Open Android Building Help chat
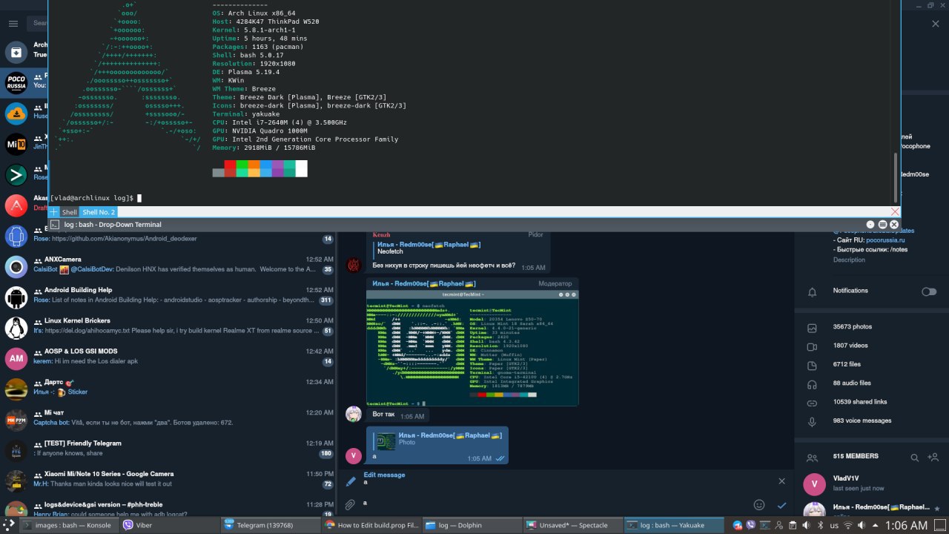Screen dimensions: 949x534 169,295
